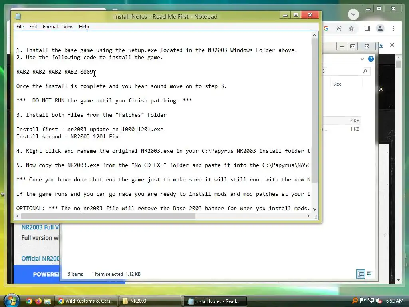Select the 1 KB file row in Explorer

click(342, 129)
